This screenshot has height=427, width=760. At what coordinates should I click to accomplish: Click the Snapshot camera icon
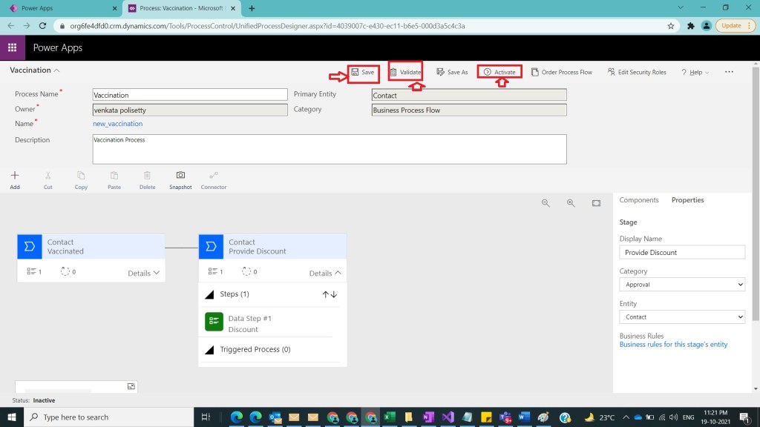coord(180,176)
